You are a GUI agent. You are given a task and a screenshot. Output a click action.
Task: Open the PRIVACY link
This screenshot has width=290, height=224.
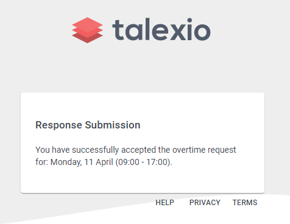[205, 203]
